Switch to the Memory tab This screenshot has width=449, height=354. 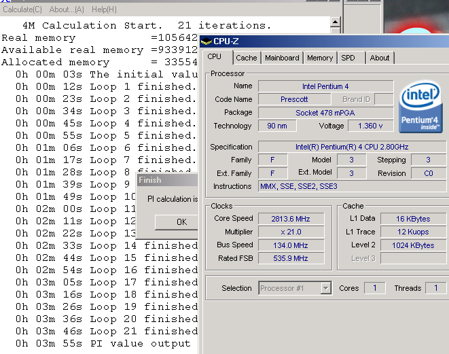point(320,58)
